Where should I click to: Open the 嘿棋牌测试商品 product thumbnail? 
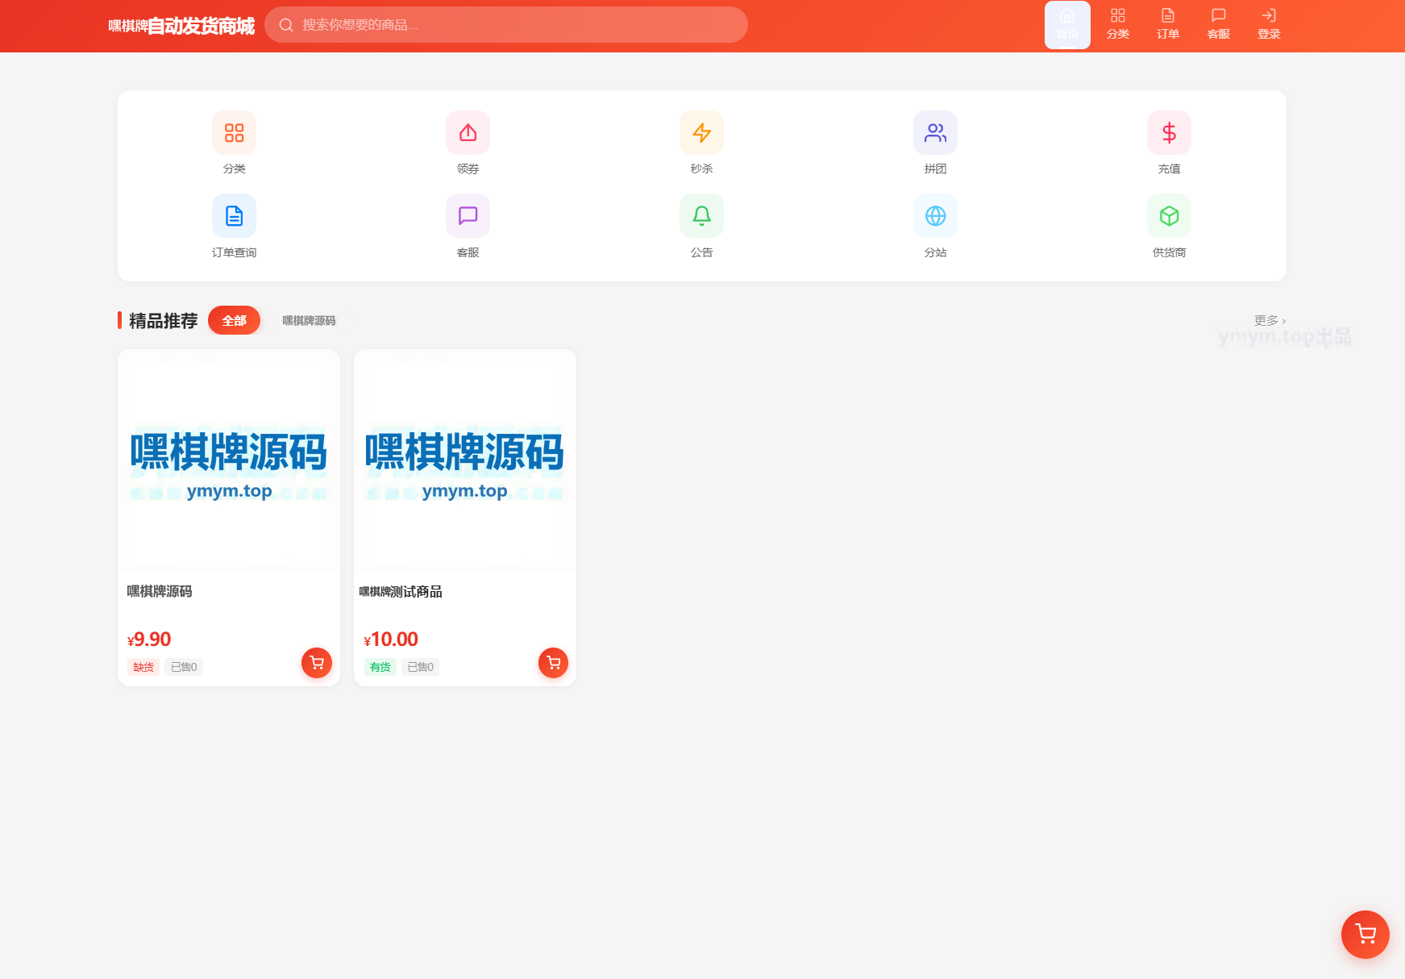pyautogui.click(x=465, y=460)
